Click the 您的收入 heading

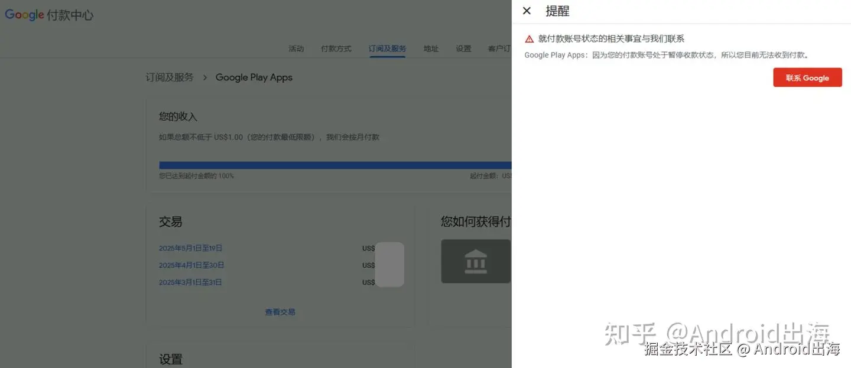coord(178,117)
